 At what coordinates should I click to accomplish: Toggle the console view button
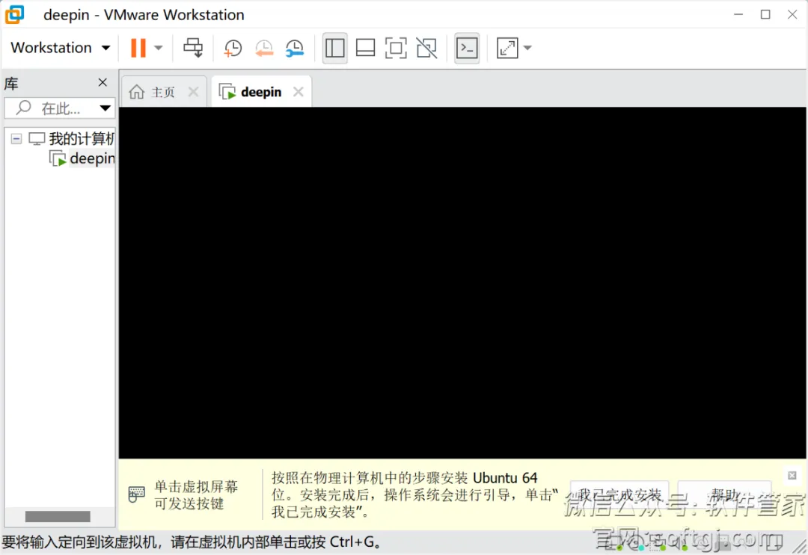tap(467, 48)
